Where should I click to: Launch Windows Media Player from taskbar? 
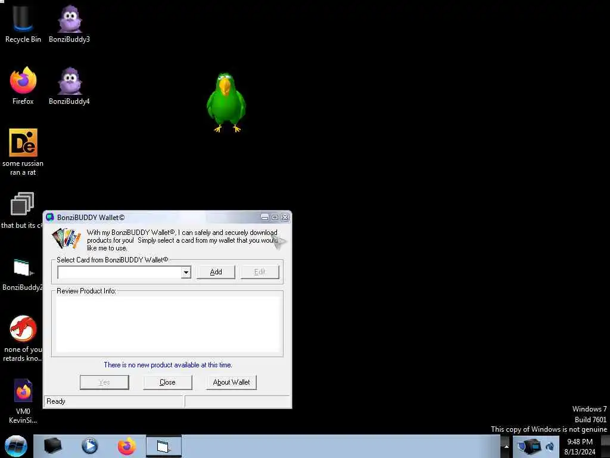tap(90, 446)
